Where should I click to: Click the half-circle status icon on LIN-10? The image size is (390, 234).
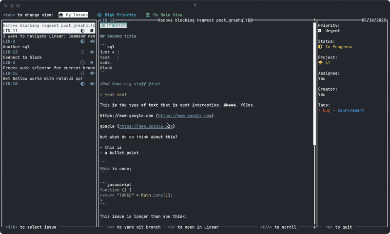[x=82, y=84]
